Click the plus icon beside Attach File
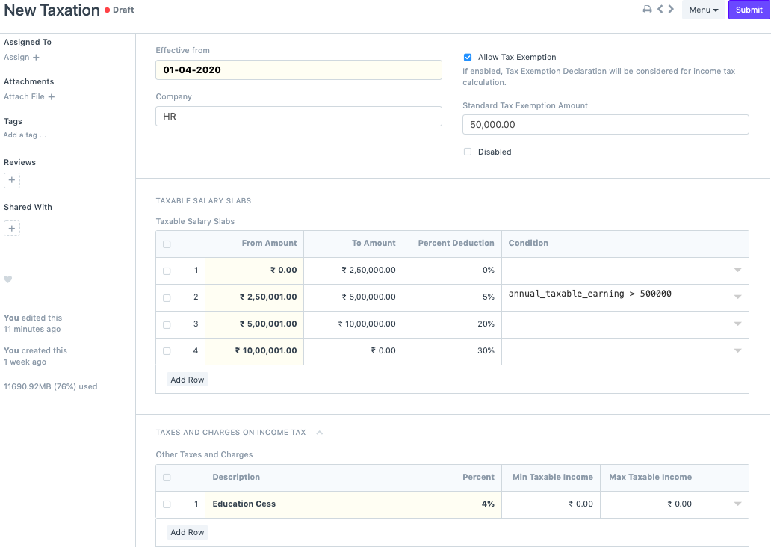 pos(52,97)
